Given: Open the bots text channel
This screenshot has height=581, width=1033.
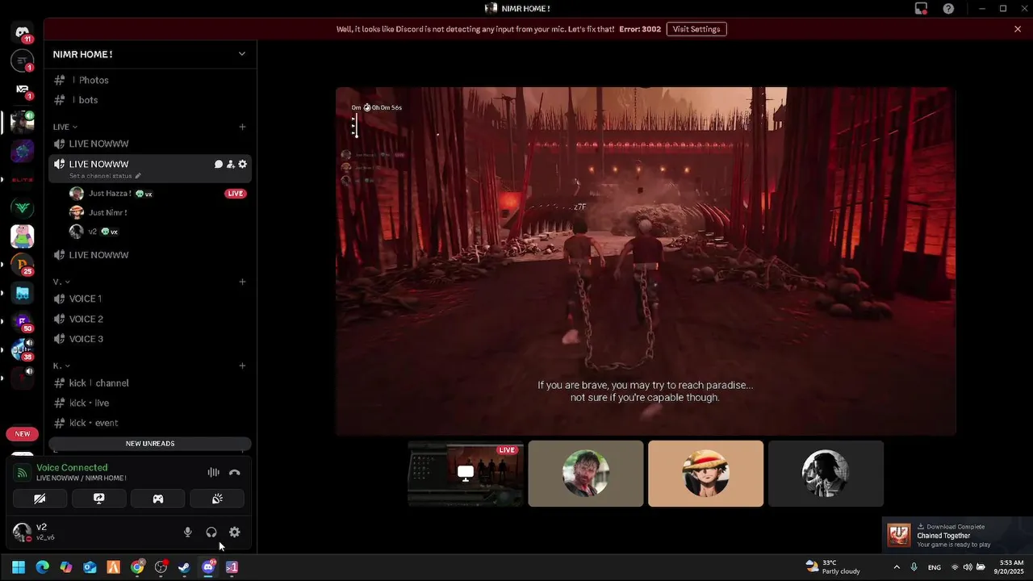Looking at the screenshot, I should pyautogui.click(x=150, y=100).
